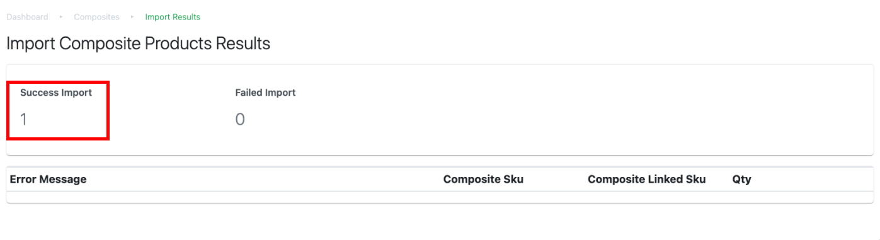The width and height of the screenshot is (880, 240).
Task: Sort by the Error Message column header
Action: point(48,180)
